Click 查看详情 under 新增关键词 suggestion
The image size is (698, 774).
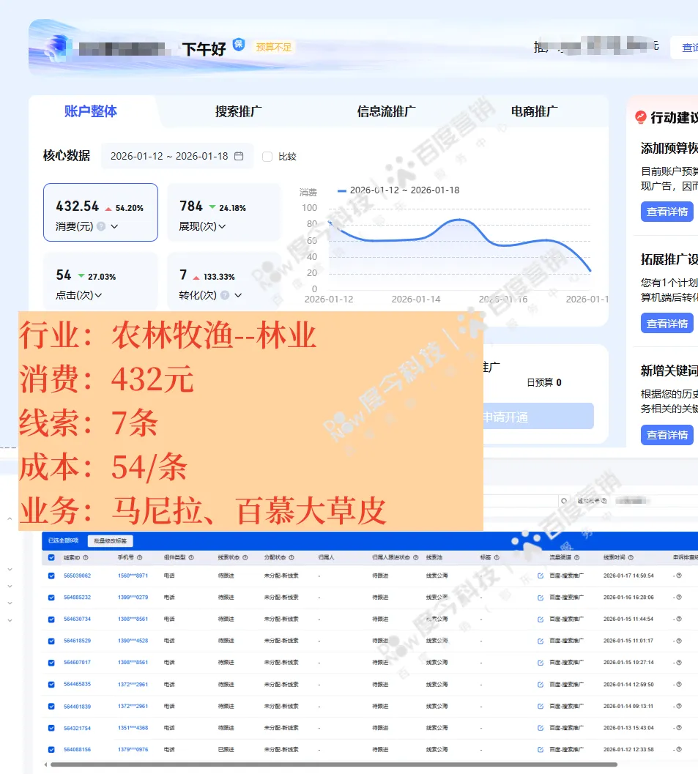click(x=667, y=435)
